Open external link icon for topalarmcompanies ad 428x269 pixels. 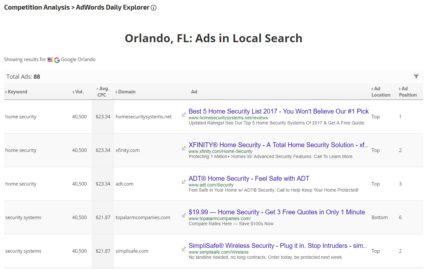[184, 215]
